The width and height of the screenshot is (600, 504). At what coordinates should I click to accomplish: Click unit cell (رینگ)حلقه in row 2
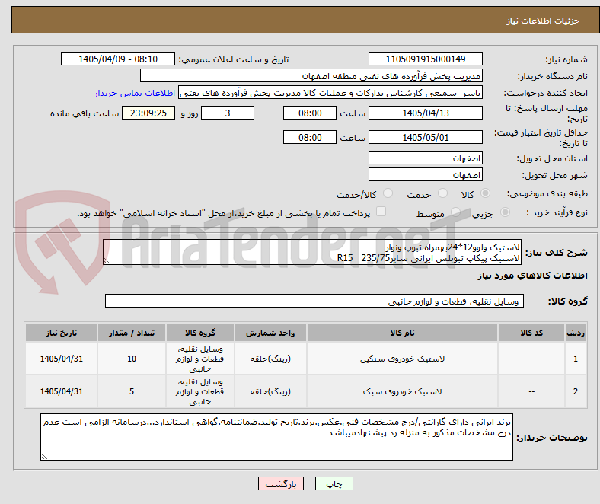[270, 391]
